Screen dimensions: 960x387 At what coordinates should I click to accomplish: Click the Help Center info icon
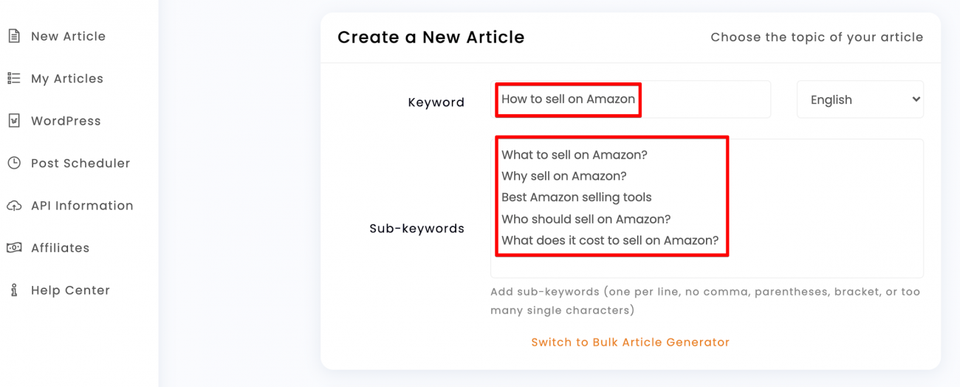click(13, 290)
